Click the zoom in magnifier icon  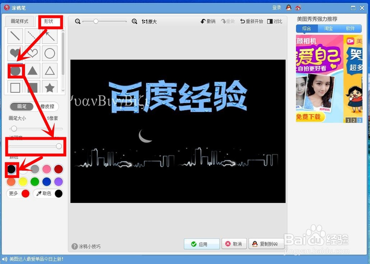(x=135, y=21)
